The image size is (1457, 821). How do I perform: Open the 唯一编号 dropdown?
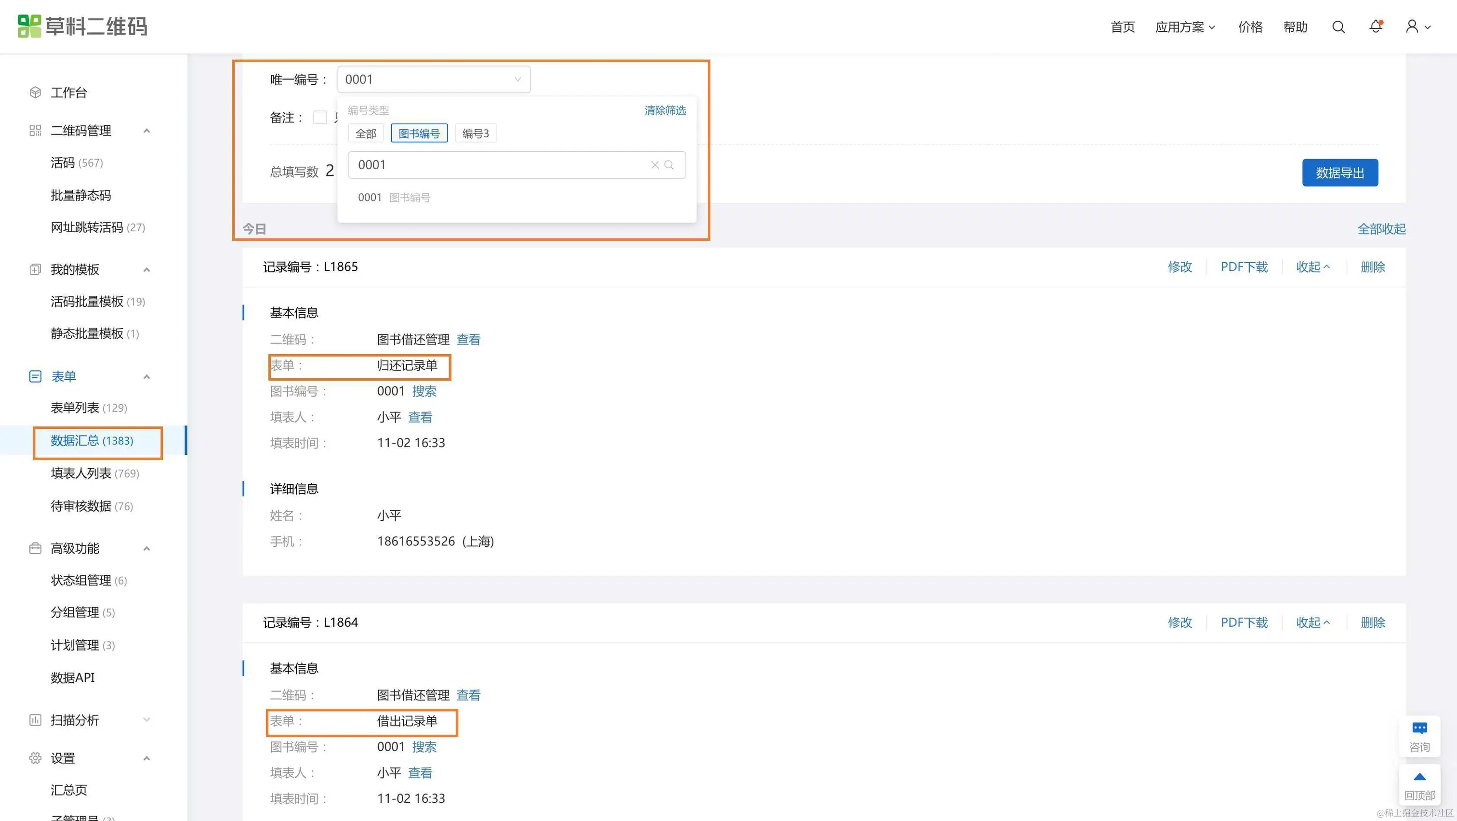pos(433,79)
